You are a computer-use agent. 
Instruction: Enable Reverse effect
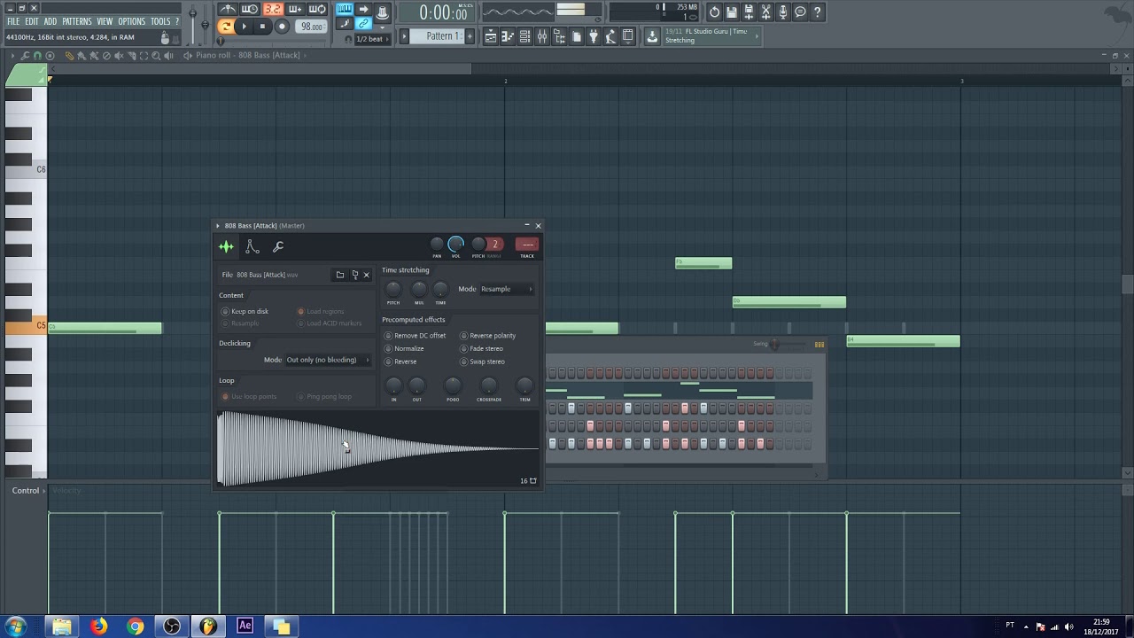pyautogui.click(x=400, y=362)
